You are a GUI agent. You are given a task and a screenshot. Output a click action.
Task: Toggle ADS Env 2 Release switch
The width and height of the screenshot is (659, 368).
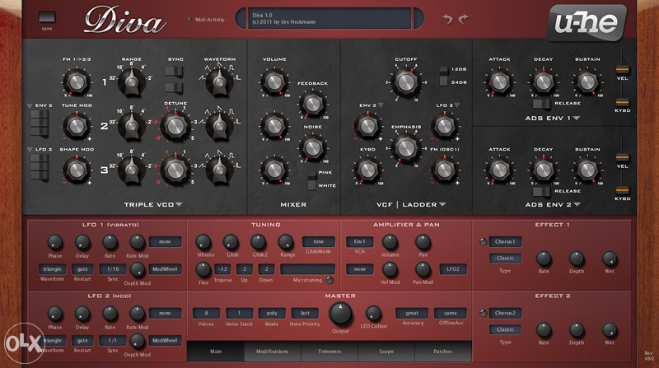point(541,192)
